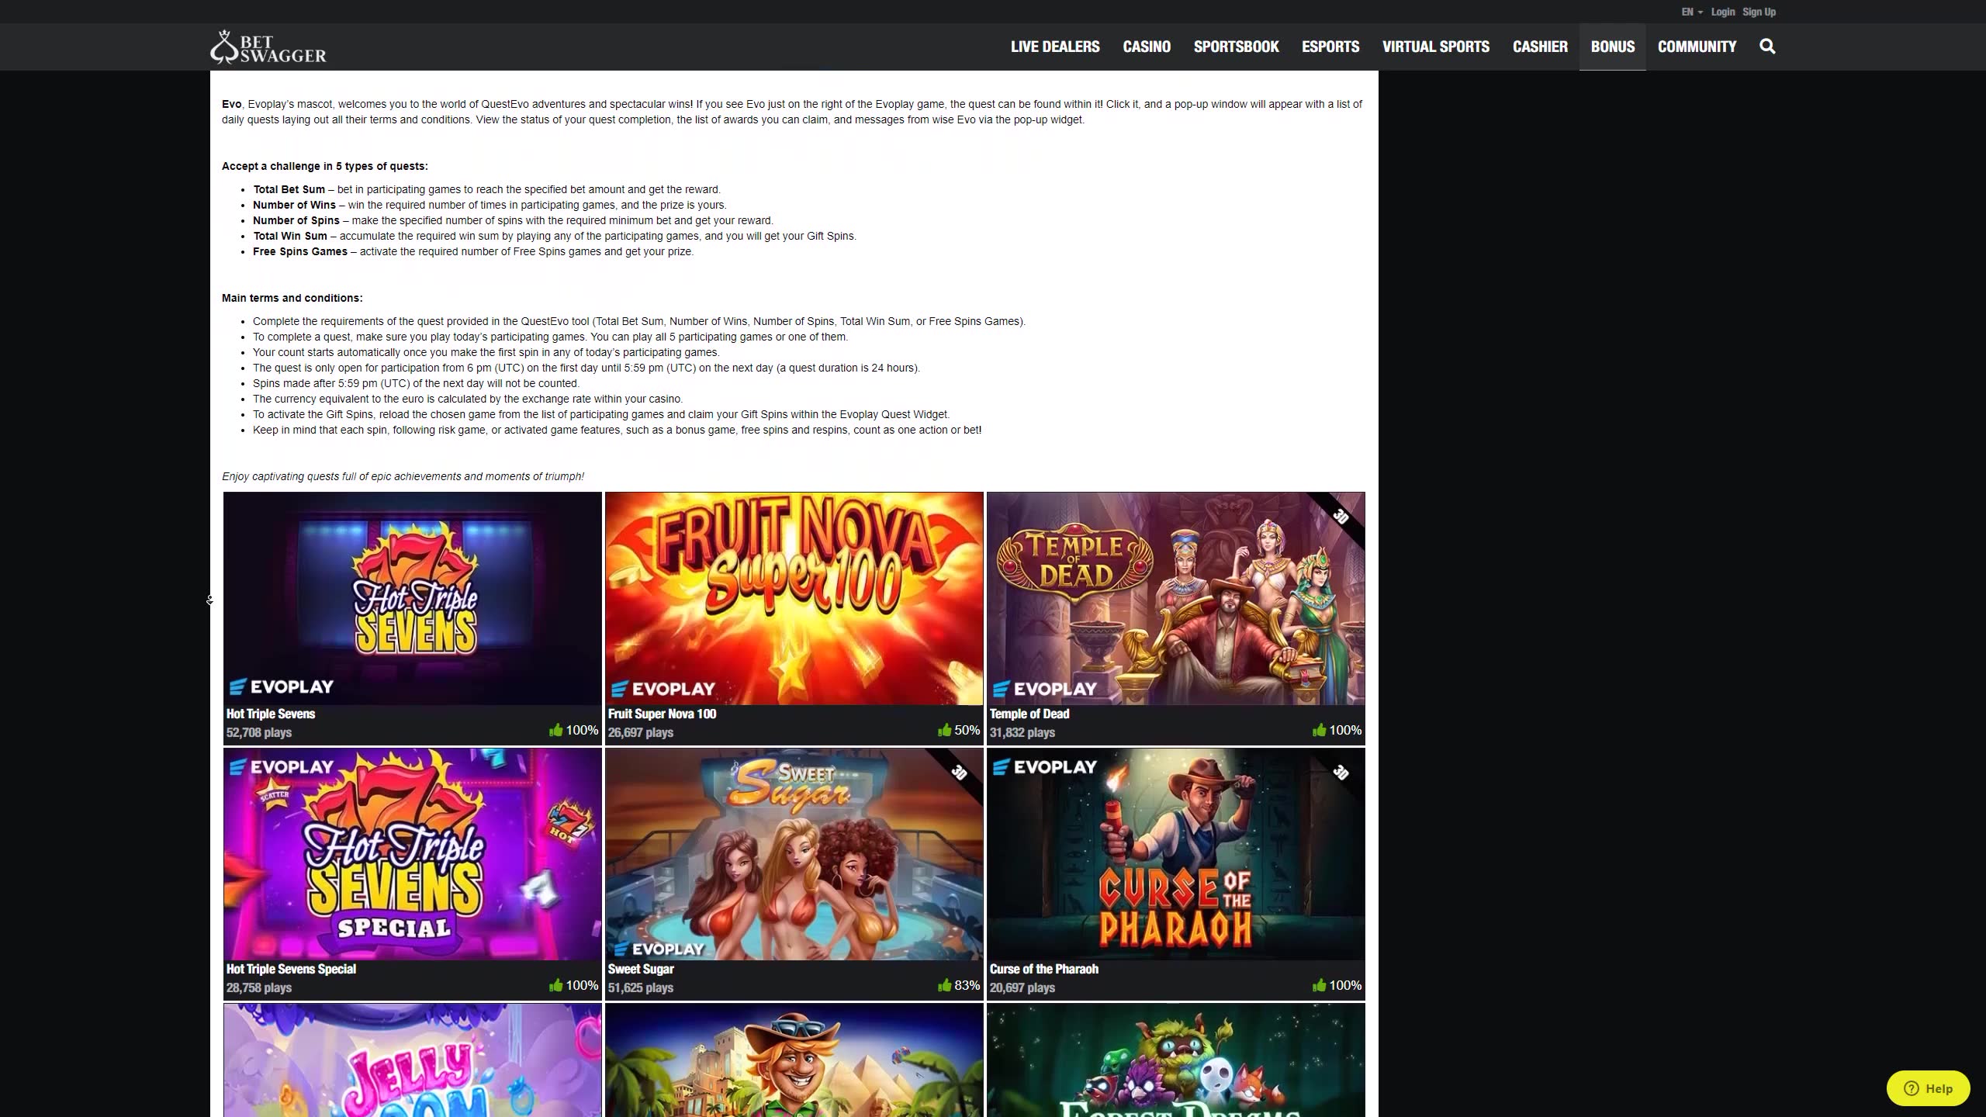The image size is (1986, 1117).
Task: Go to the Casino section
Action: (x=1146, y=47)
